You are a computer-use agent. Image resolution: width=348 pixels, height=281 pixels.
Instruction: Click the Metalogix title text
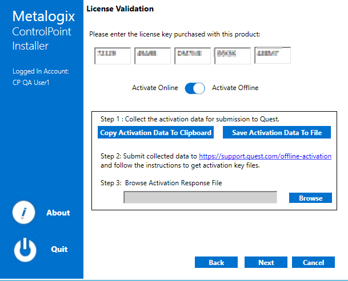point(43,17)
